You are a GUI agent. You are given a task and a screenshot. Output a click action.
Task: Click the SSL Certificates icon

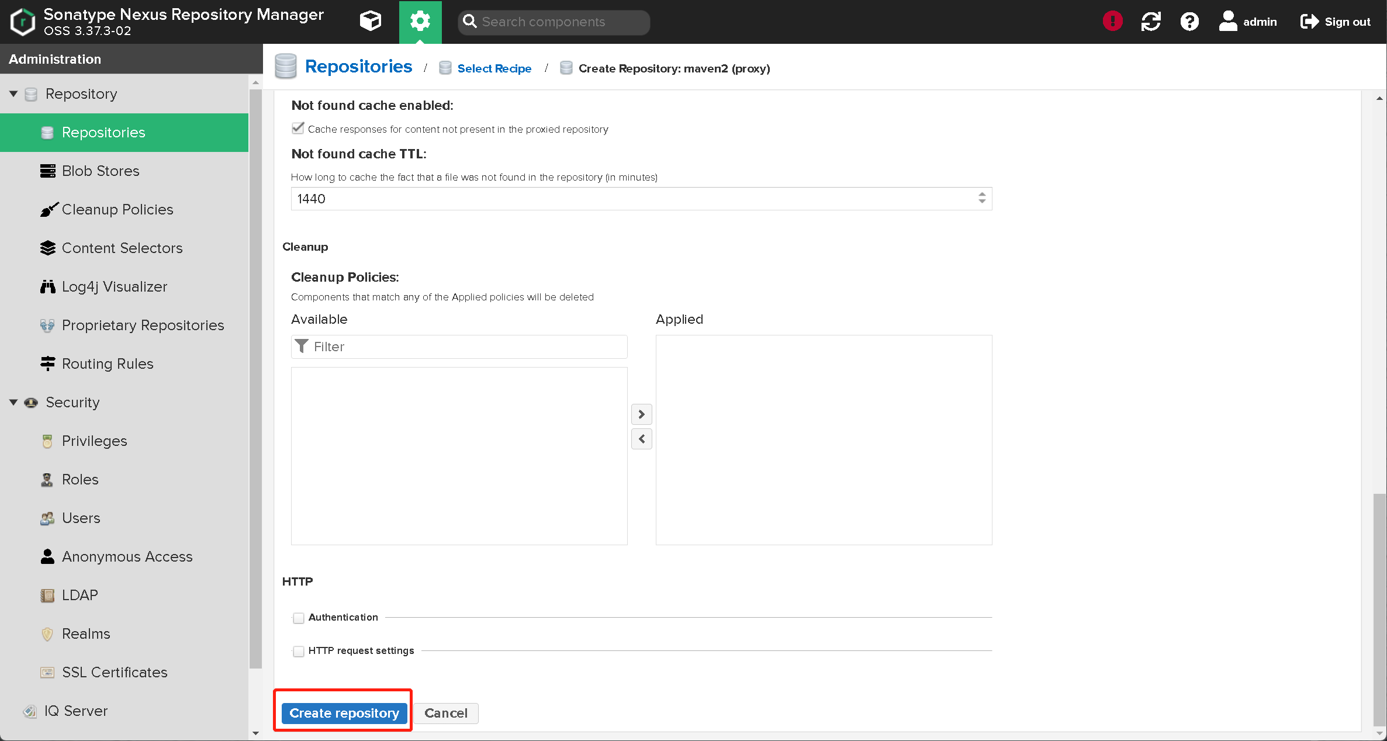coord(47,672)
